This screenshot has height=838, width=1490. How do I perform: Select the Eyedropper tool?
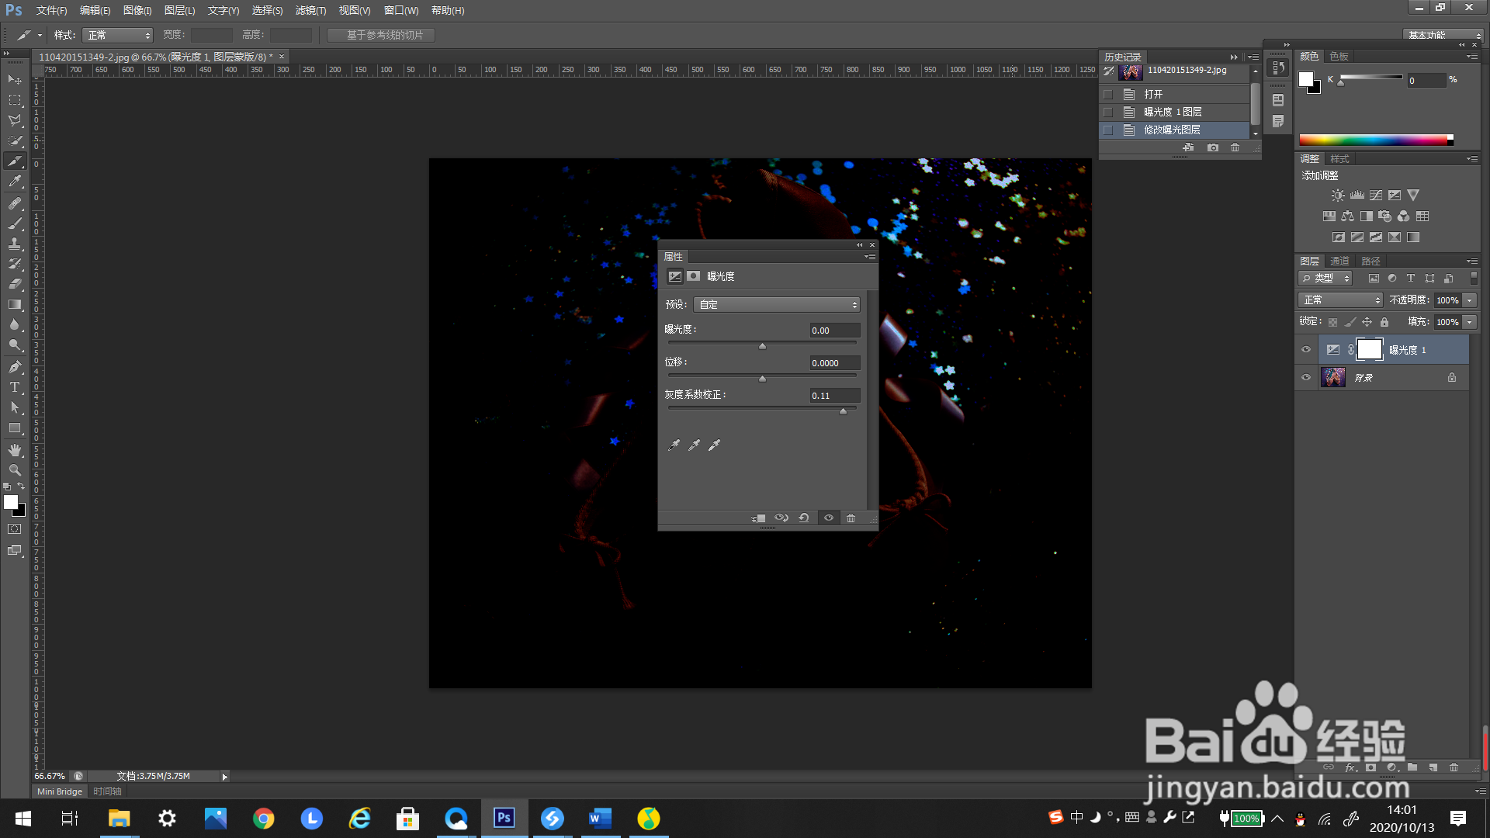(x=15, y=182)
